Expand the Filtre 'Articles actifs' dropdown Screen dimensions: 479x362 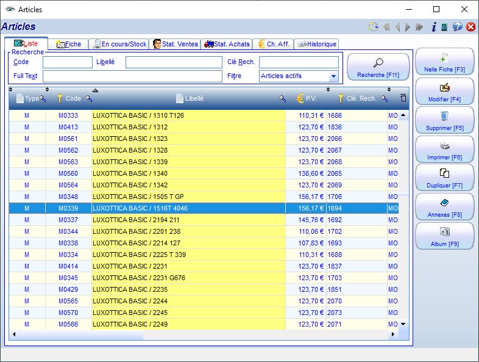333,76
